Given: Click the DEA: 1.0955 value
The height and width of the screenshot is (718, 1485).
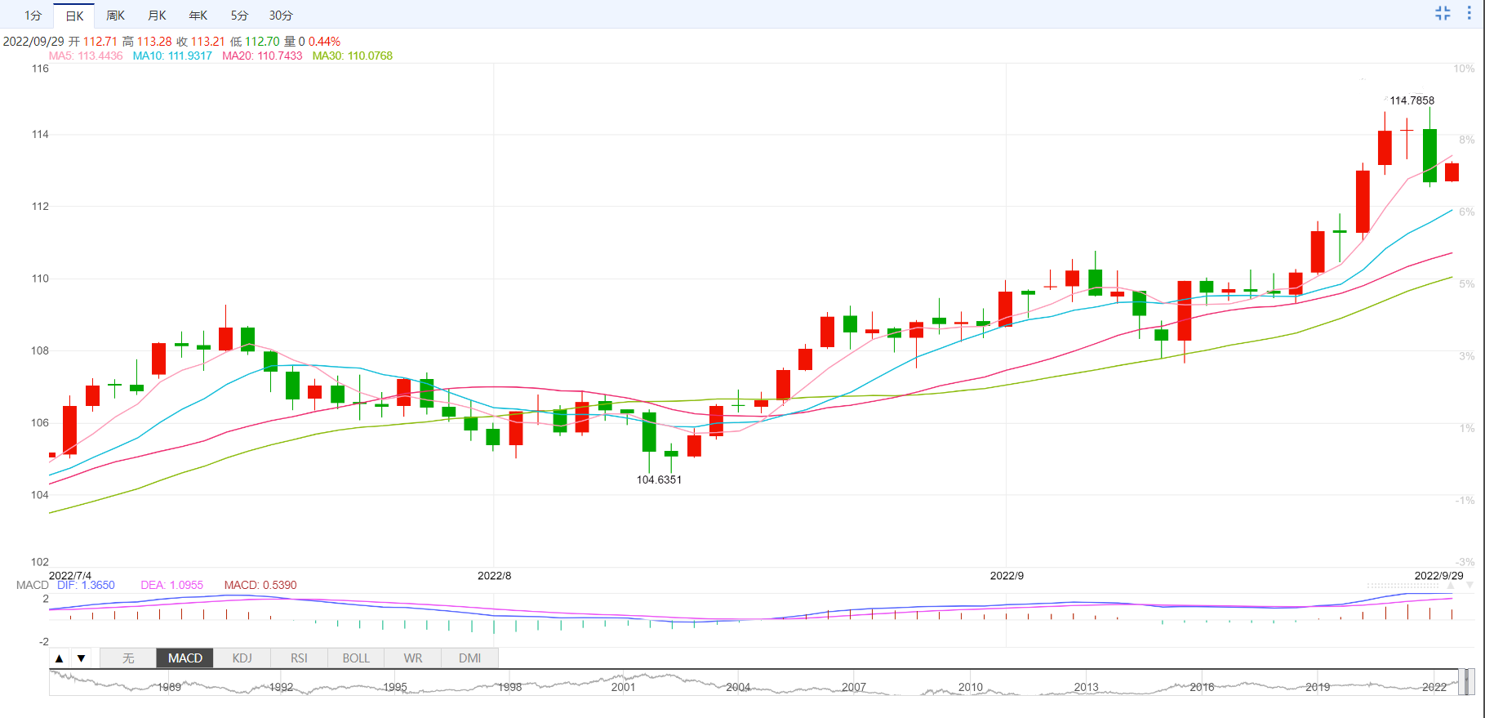Looking at the screenshot, I should point(171,586).
